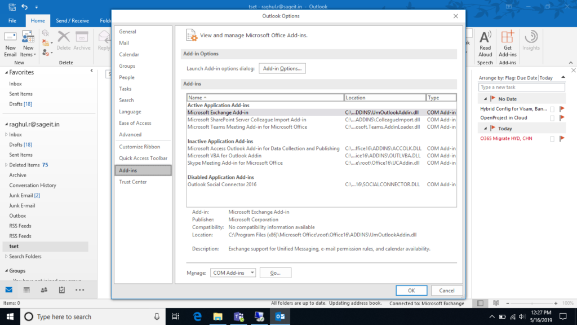Expand the New Items dropdown
The height and width of the screenshot is (325, 577).
[x=28, y=55]
